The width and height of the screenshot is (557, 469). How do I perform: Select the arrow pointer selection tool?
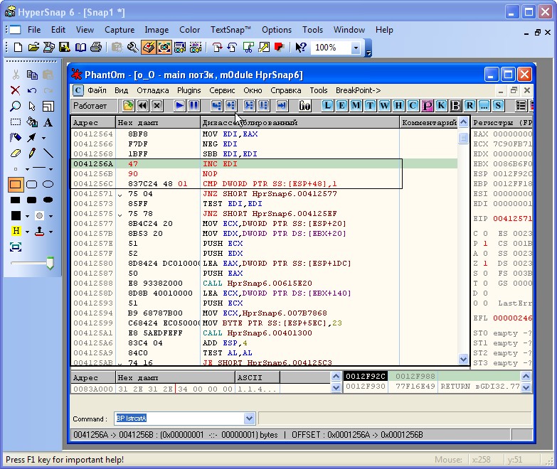pos(32,106)
